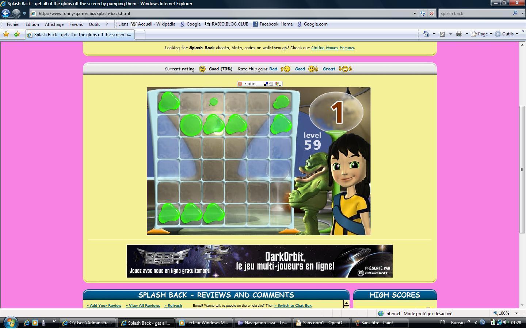Click the Refresh page icon
The image size is (526, 329).
pyautogui.click(x=423, y=13)
